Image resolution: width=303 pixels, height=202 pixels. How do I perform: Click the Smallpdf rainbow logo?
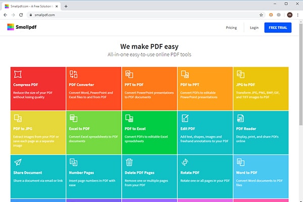pyautogui.click(x=11, y=27)
